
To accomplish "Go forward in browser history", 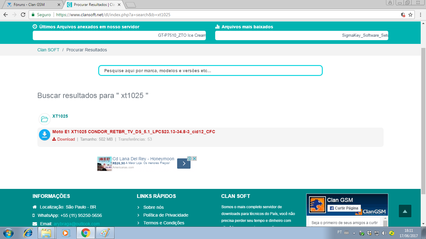I will click(x=14, y=15).
